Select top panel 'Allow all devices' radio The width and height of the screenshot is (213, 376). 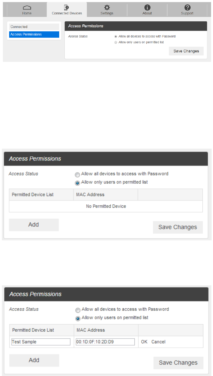click(116, 36)
